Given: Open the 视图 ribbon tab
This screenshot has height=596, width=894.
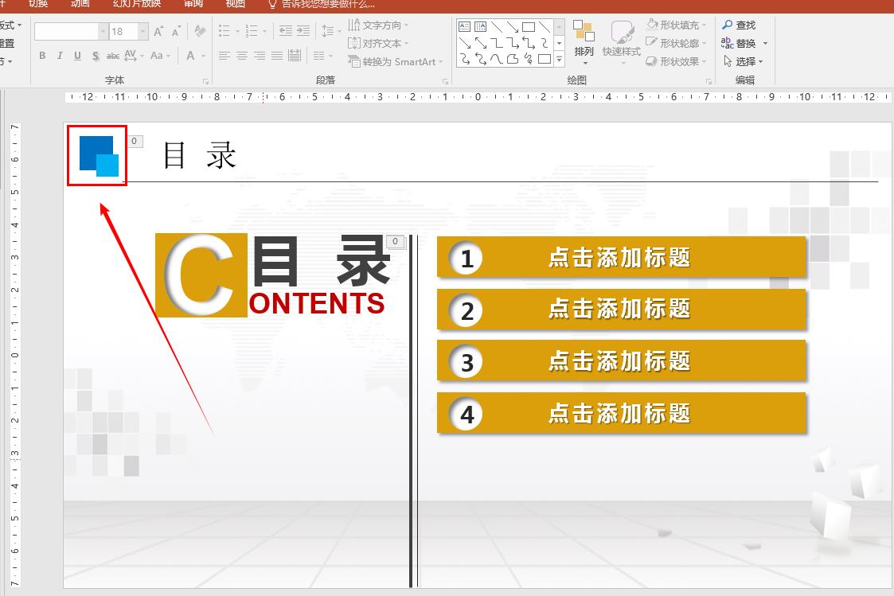Looking at the screenshot, I should coord(234,4).
